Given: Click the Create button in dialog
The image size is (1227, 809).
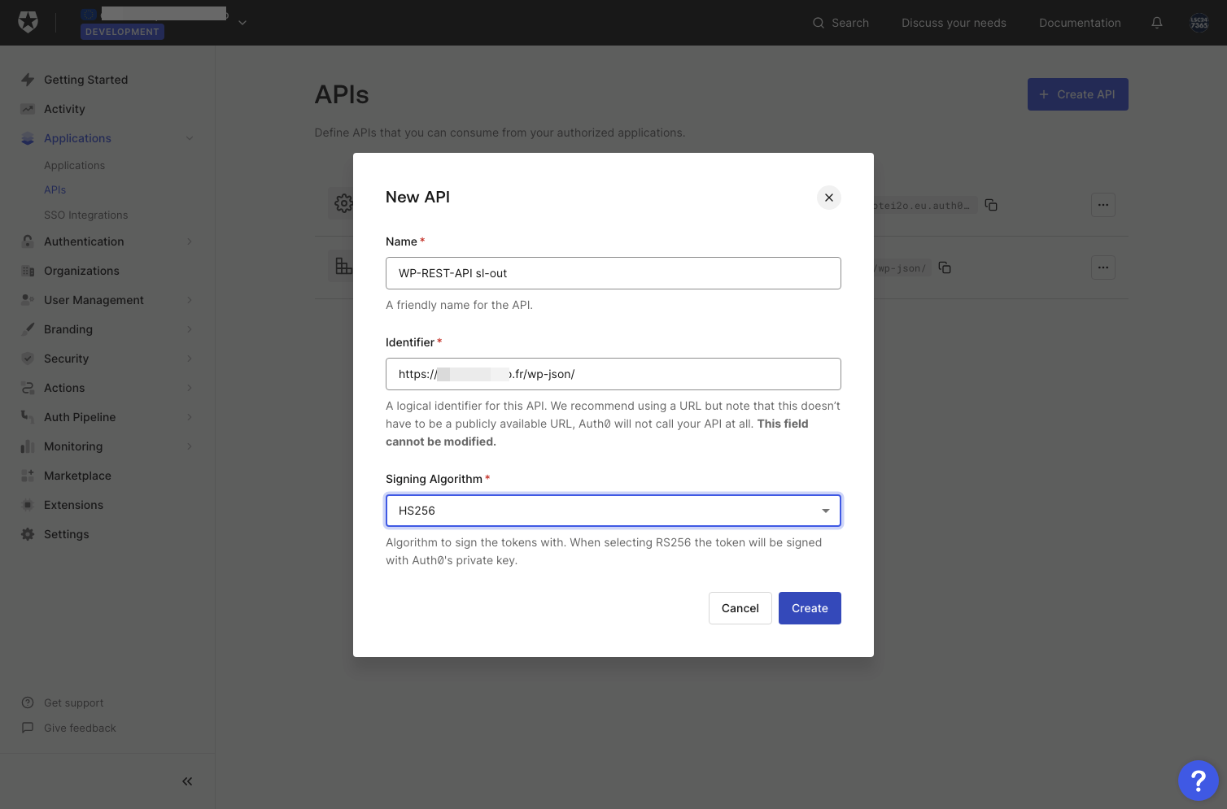Looking at the screenshot, I should point(810,608).
